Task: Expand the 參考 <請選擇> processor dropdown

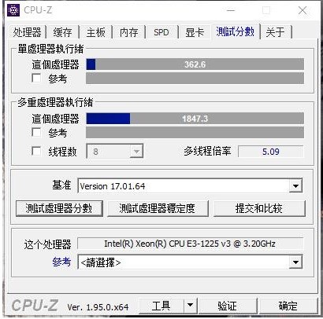Action: pos(295,262)
